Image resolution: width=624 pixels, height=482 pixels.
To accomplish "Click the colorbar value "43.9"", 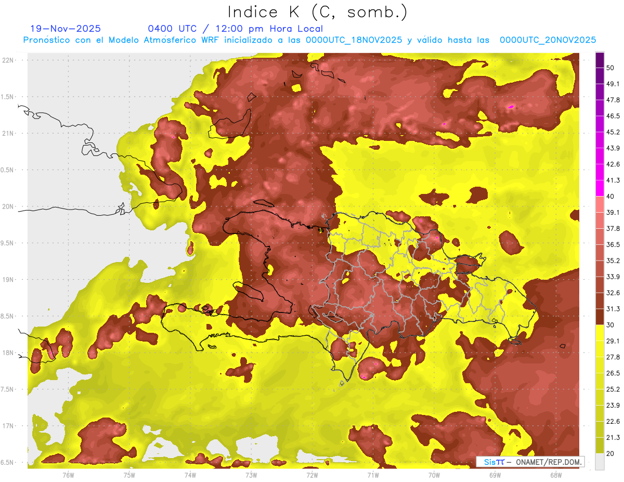I will coord(613,148).
